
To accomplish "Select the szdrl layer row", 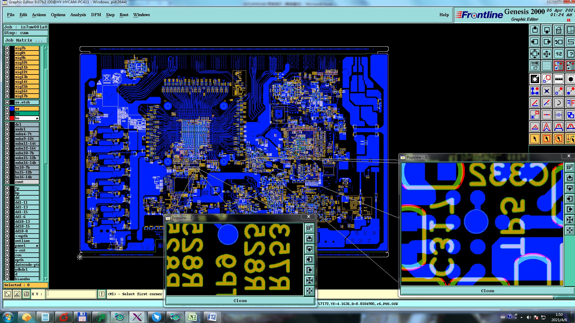I will [x=27, y=129].
